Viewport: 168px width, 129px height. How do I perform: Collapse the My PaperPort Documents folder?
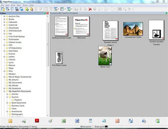click(x=4, y=91)
